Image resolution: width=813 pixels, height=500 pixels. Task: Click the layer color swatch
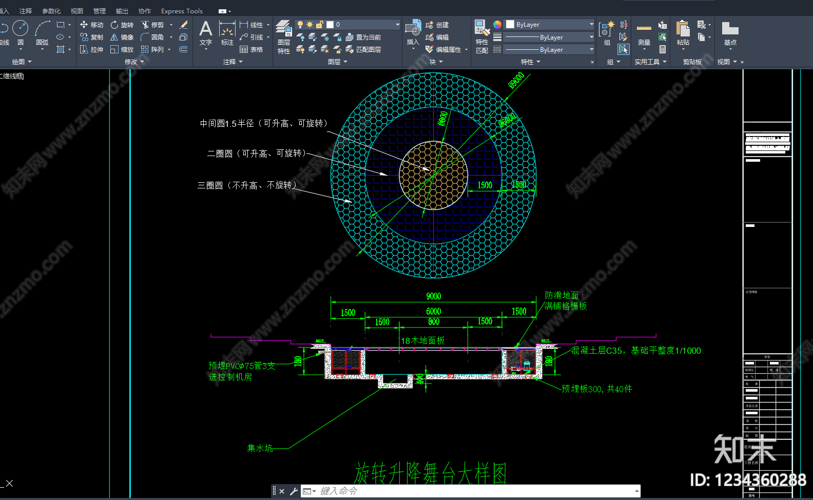click(x=330, y=25)
